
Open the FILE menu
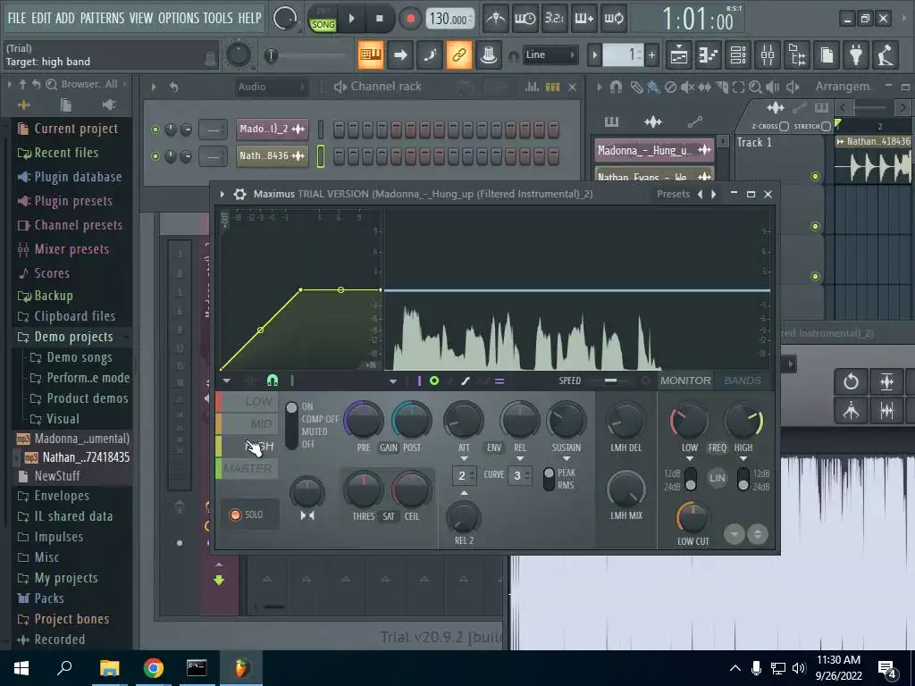[x=16, y=18]
